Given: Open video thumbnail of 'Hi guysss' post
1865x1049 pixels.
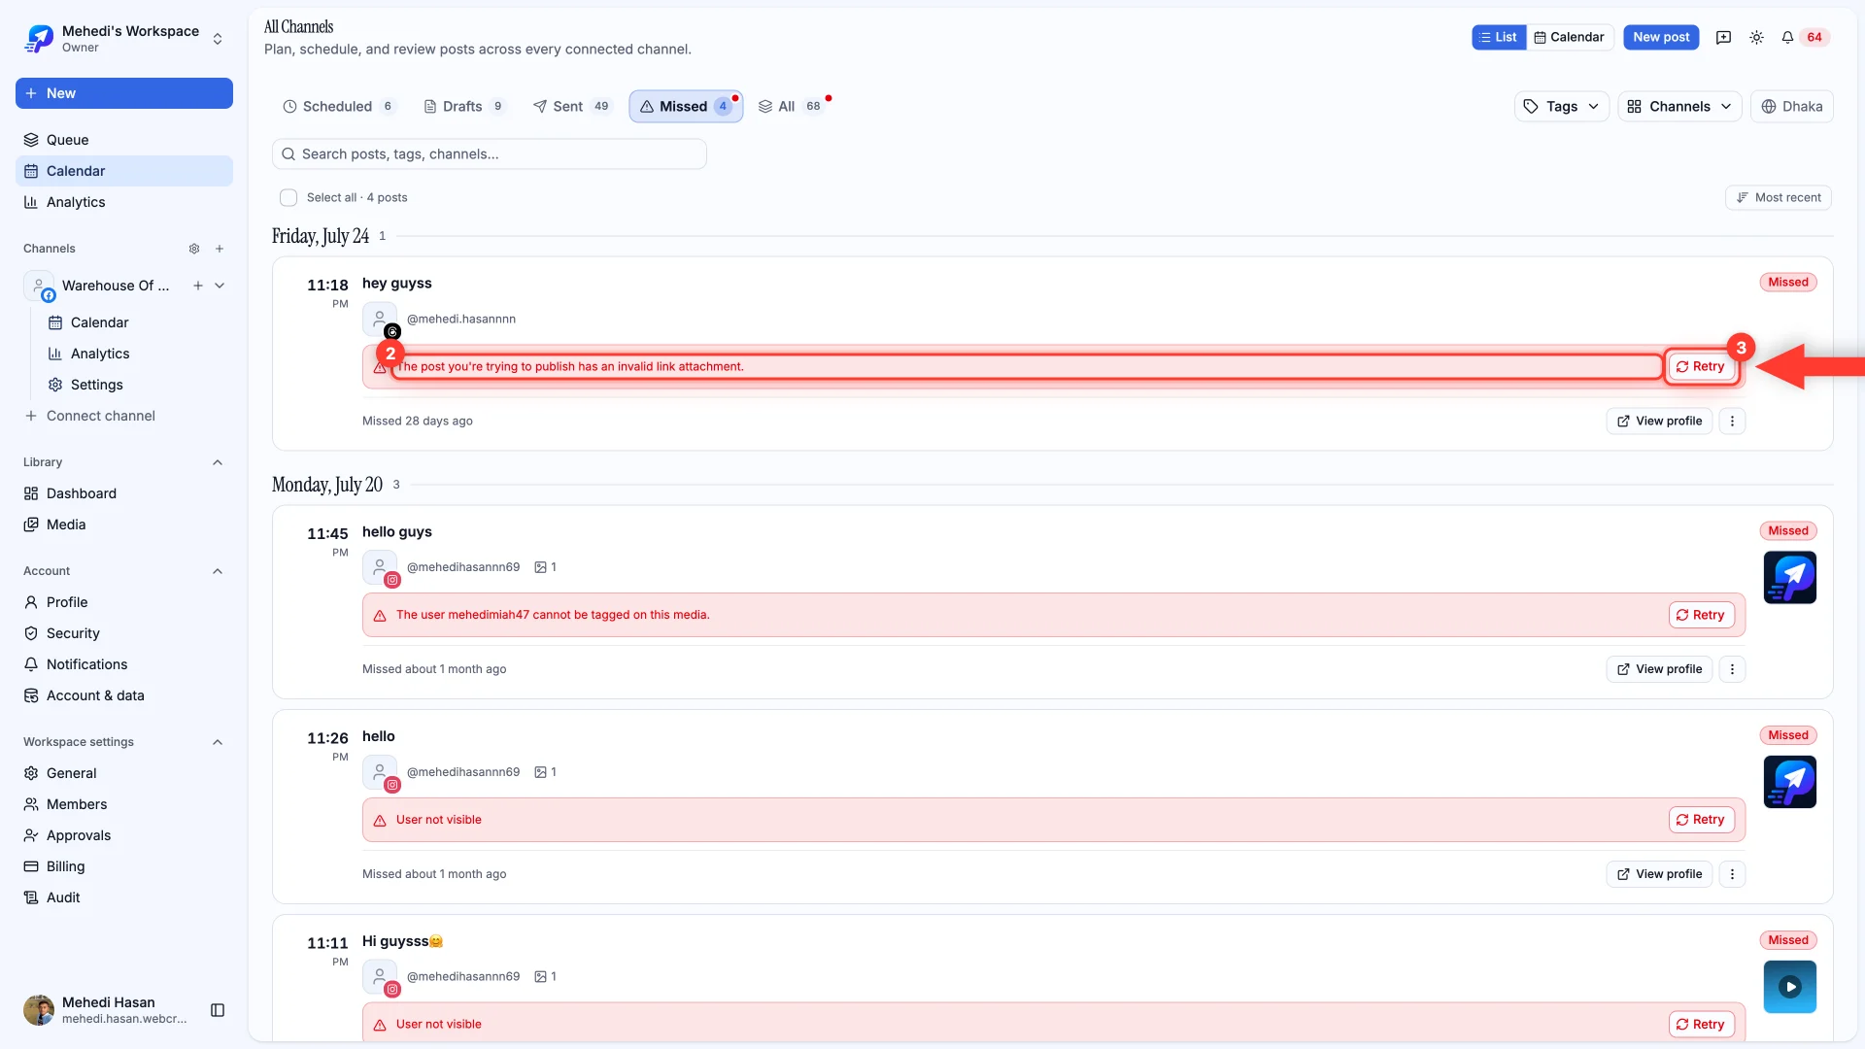Looking at the screenshot, I should pyautogui.click(x=1789, y=987).
